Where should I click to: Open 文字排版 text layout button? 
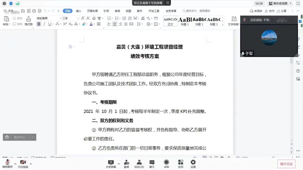click(x=233, y=21)
